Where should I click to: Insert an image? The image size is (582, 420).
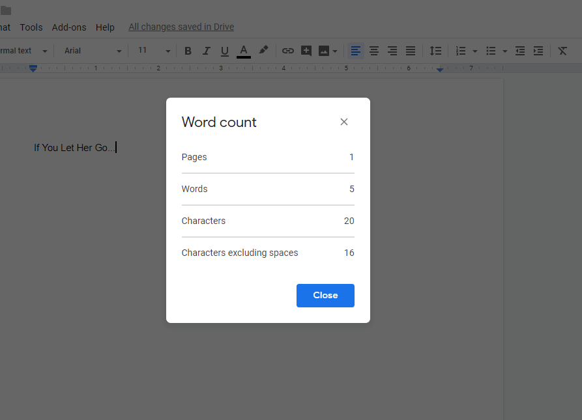pyautogui.click(x=324, y=51)
